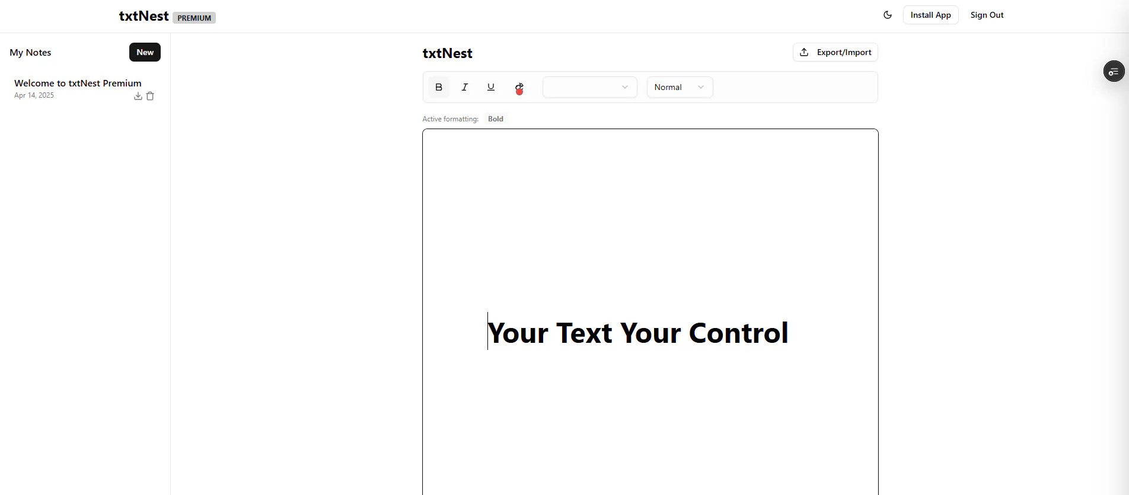Screen dimensions: 1129x495
Task: Toggle italic formatting
Action: pyautogui.click(x=465, y=87)
